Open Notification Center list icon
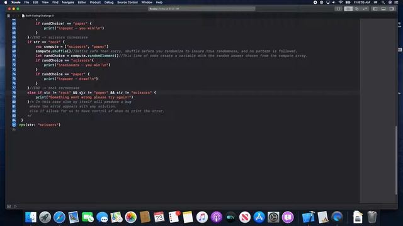 click(x=397, y=3)
